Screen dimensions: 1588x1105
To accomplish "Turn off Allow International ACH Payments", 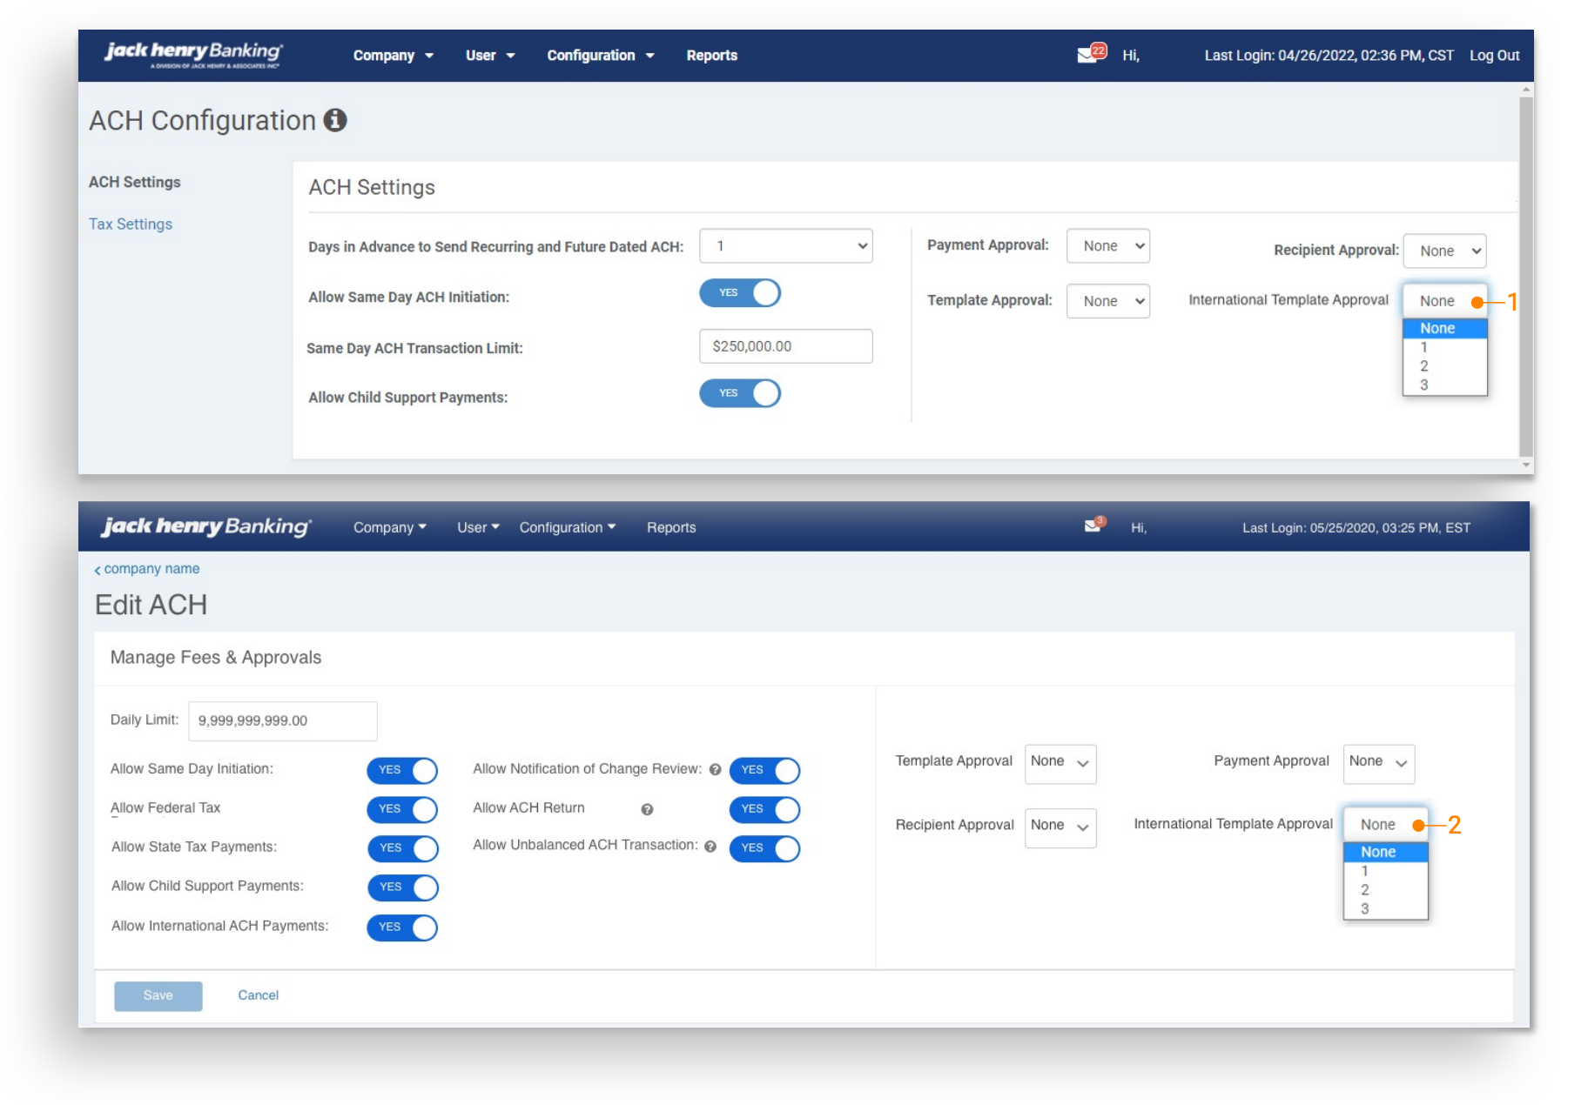I will point(401,928).
